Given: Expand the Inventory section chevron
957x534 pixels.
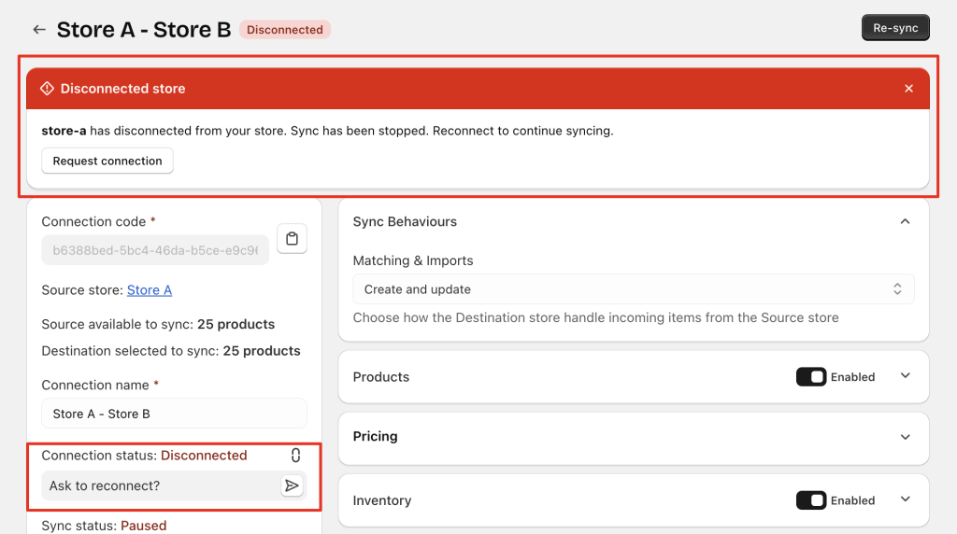Looking at the screenshot, I should pos(904,499).
